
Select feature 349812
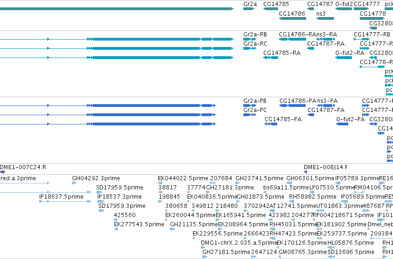coord(203,206)
